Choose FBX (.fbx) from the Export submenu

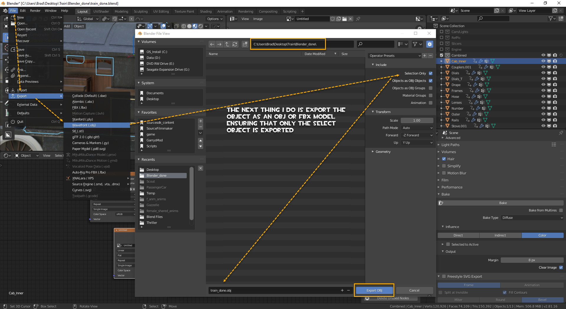[x=97, y=108]
